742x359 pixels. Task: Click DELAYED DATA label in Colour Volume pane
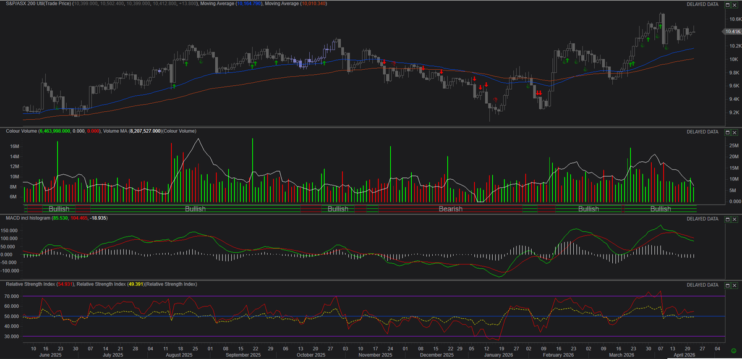coord(703,132)
